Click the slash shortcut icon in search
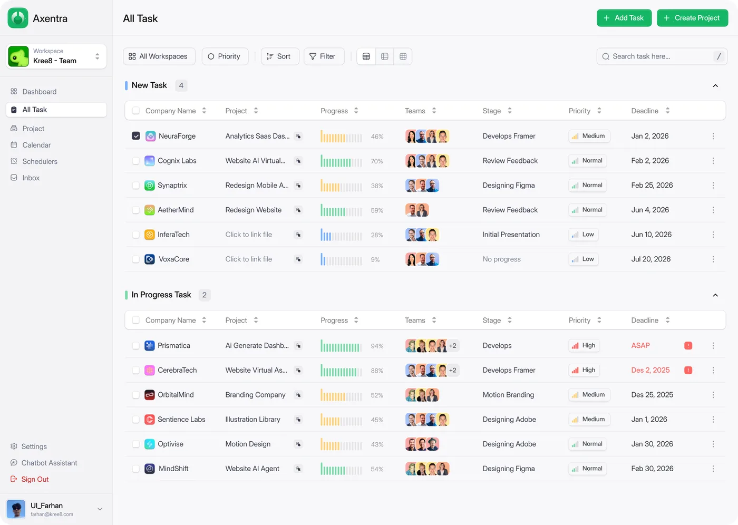 pos(718,56)
